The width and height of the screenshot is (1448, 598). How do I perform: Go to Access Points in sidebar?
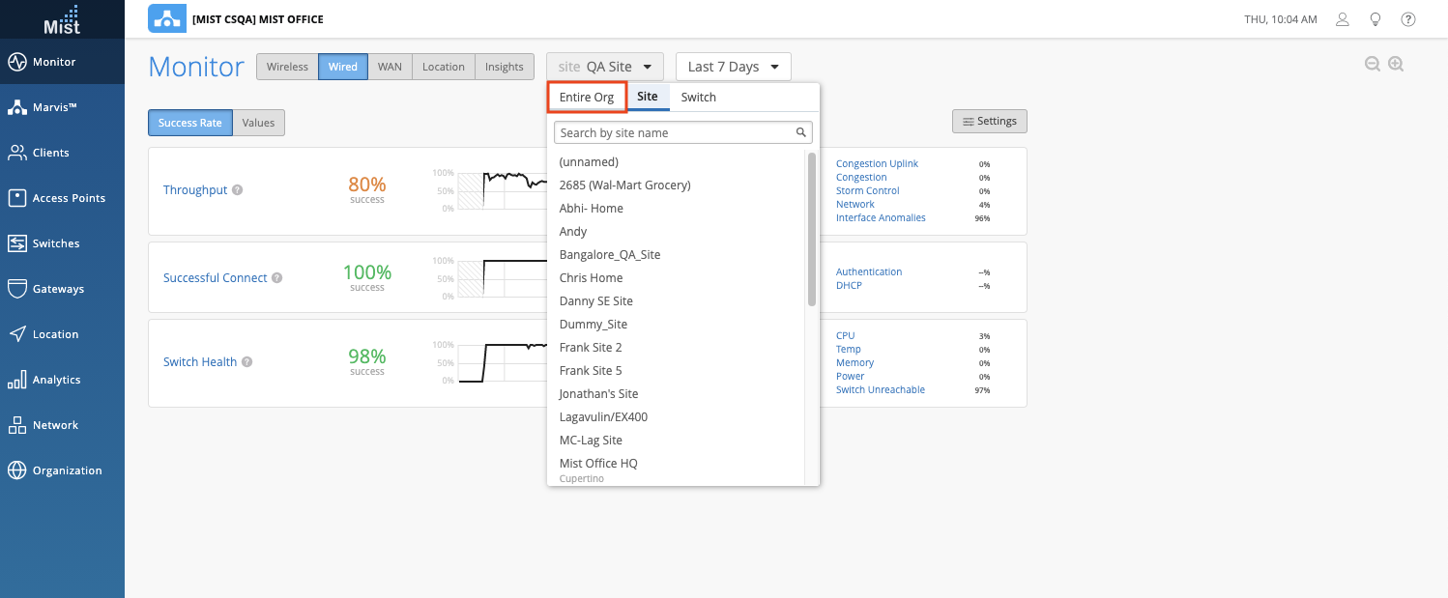(62, 198)
